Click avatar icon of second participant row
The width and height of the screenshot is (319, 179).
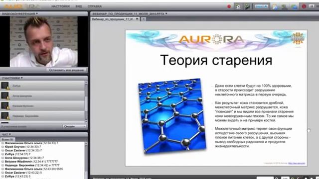pos(5,96)
